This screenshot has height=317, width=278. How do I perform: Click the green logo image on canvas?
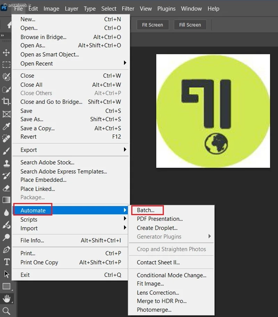click(x=213, y=111)
